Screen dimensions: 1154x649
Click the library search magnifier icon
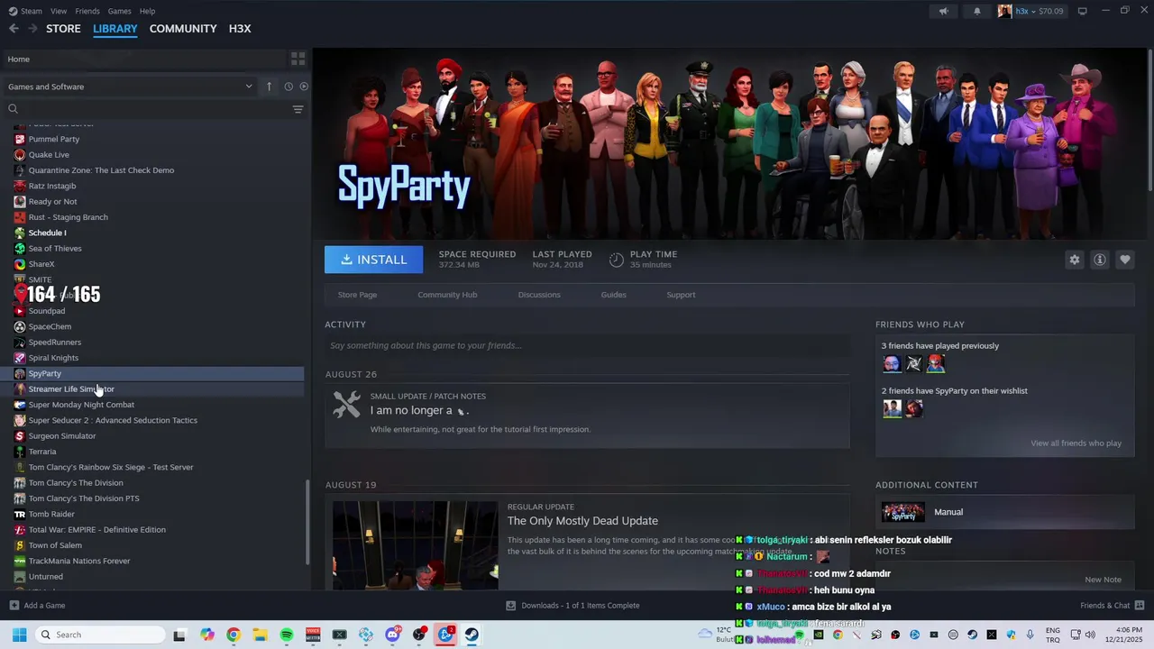tap(13, 109)
